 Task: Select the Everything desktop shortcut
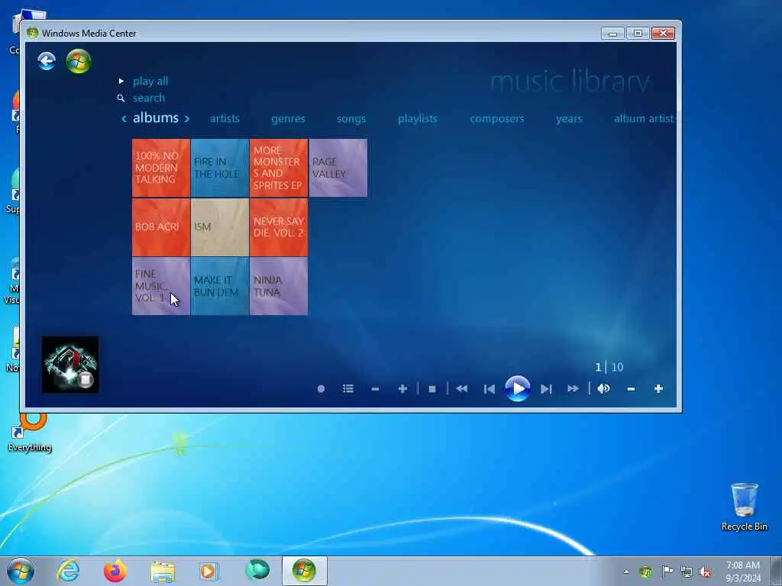[30, 432]
